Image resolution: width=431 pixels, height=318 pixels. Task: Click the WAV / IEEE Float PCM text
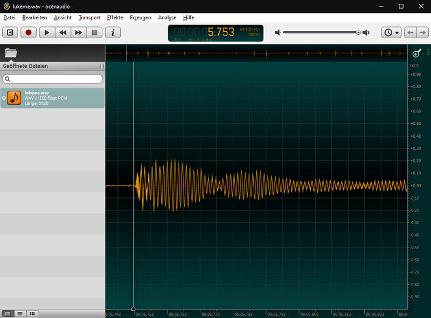point(46,98)
